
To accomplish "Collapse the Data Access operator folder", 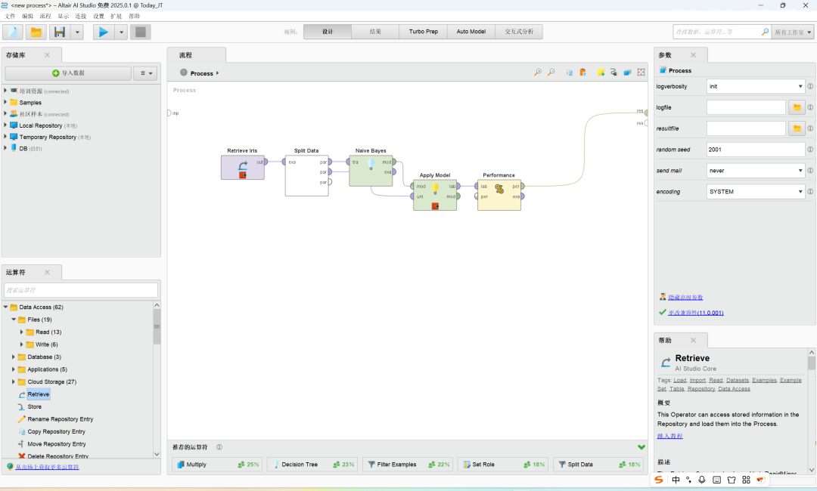I will [x=6, y=307].
